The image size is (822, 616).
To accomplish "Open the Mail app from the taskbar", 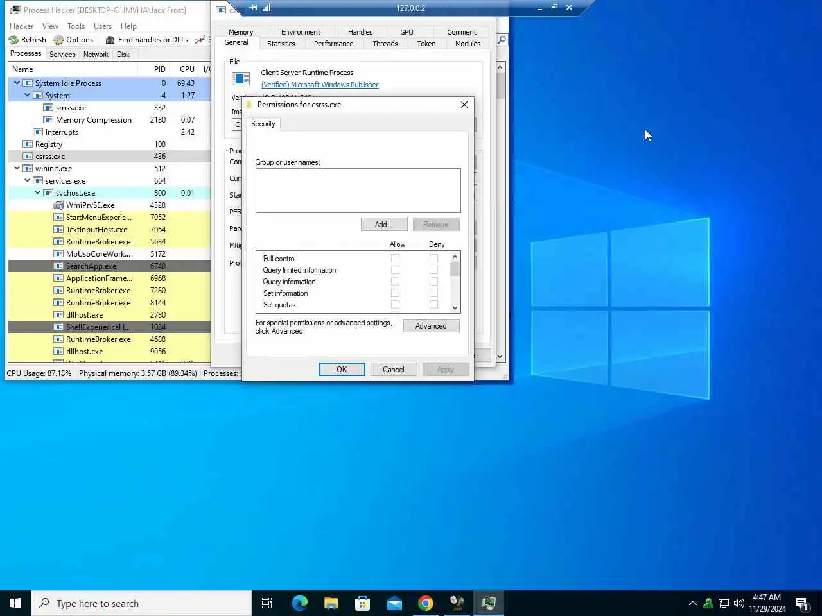I will [394, 603].
